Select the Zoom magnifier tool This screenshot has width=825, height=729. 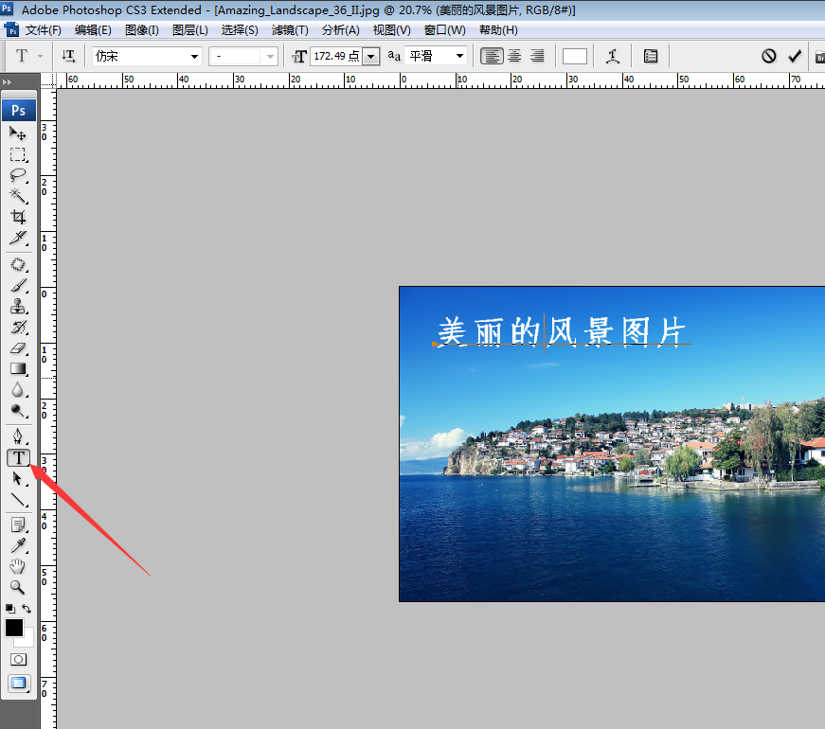(x=18, y=587)
